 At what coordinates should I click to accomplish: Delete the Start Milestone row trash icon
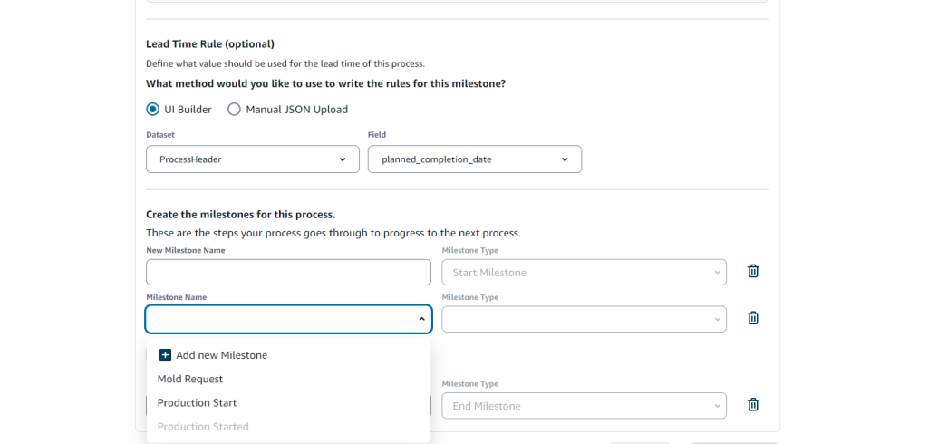tap(753, 272)
